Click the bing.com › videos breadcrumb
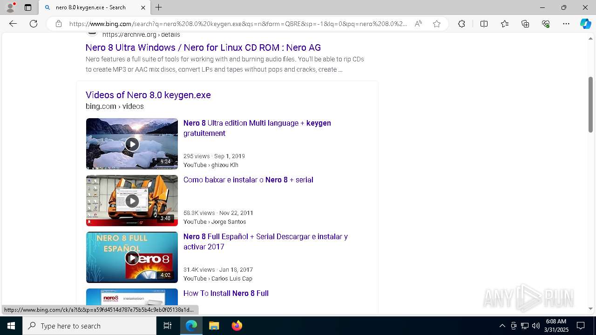The width and height of the screenshot is (596, 335). [x=115, y=107]
